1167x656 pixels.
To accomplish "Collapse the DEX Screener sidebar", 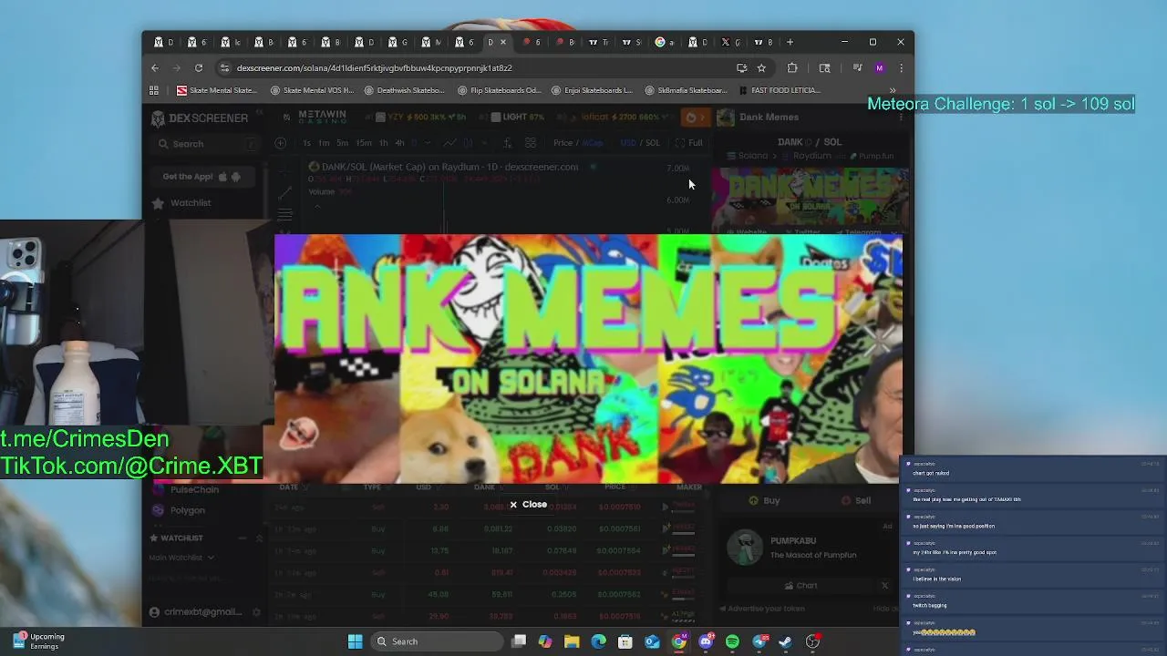I will coord(259,114).
